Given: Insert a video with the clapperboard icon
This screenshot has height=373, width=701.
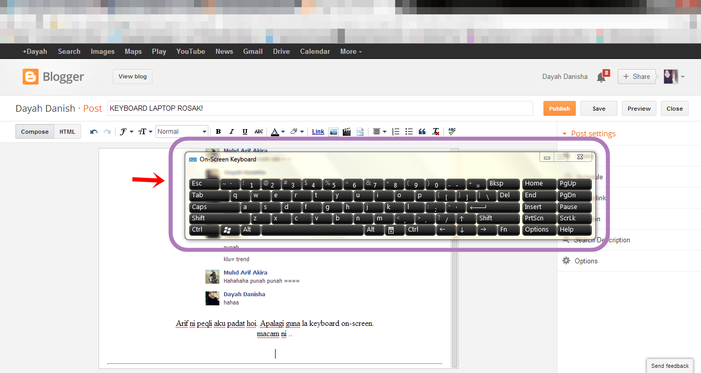Looking at the screenshot, I should pyautogui.click(x=346, y=132).
